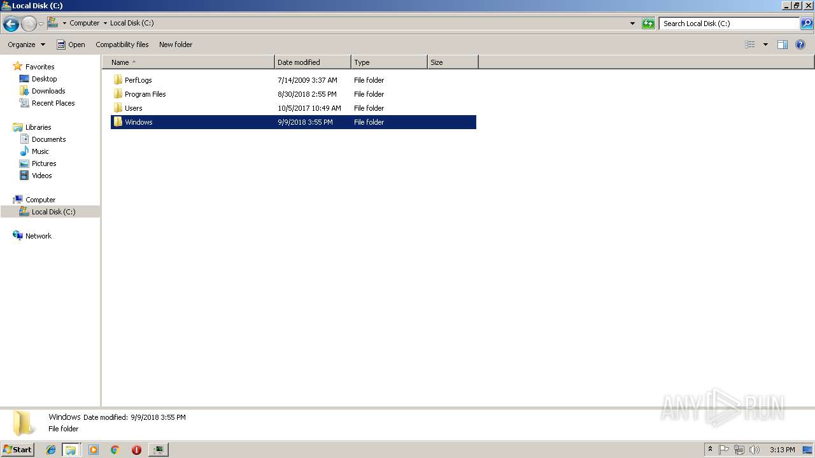Create a New folder from toolbar
This screenshot has height=458, width=815.
pos(176,45)
